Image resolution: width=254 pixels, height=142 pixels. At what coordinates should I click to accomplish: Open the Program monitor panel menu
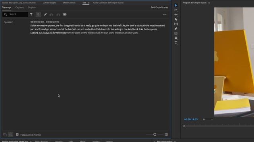coord(209,3)
